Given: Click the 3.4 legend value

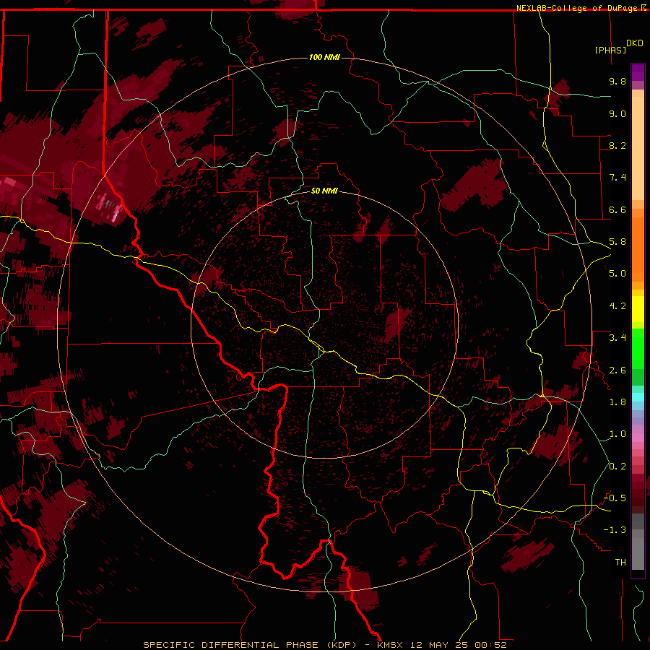Looking at the screenshot, I should [617, 338].
